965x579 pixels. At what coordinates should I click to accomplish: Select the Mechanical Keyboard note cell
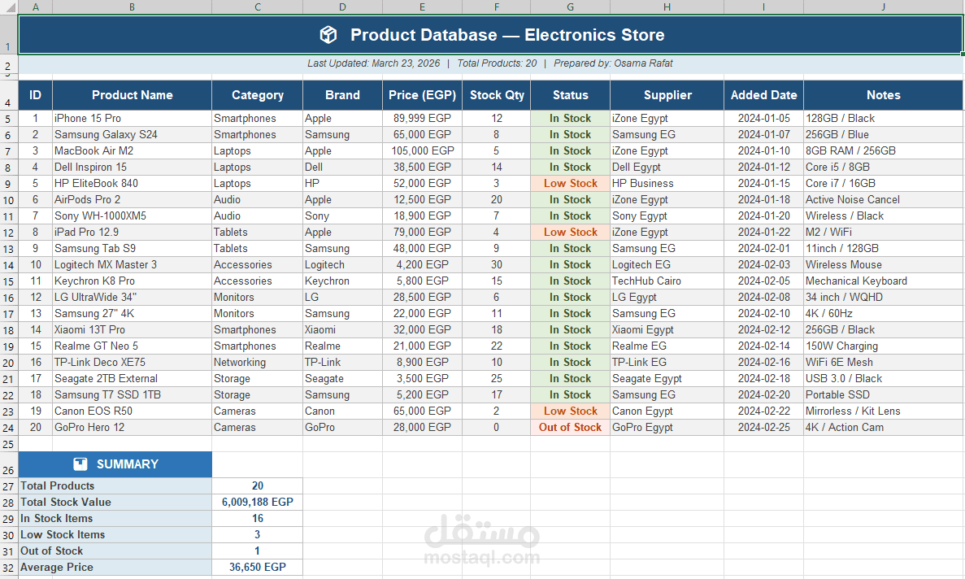pos(883,281)
